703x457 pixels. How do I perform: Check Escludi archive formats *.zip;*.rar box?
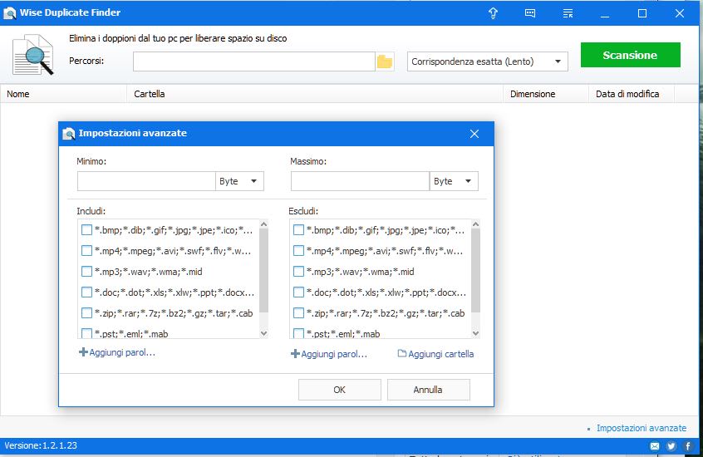298,313
